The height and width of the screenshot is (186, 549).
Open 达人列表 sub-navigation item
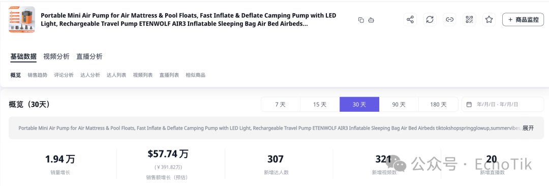(x=116, y=75)
